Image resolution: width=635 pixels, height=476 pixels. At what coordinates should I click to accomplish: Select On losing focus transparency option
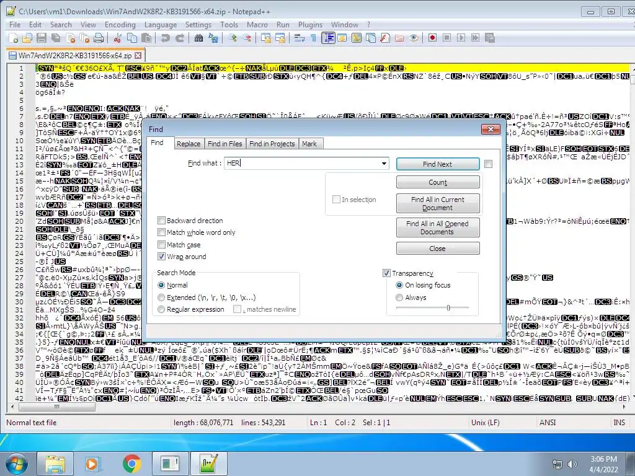click(x=399, y=285)
